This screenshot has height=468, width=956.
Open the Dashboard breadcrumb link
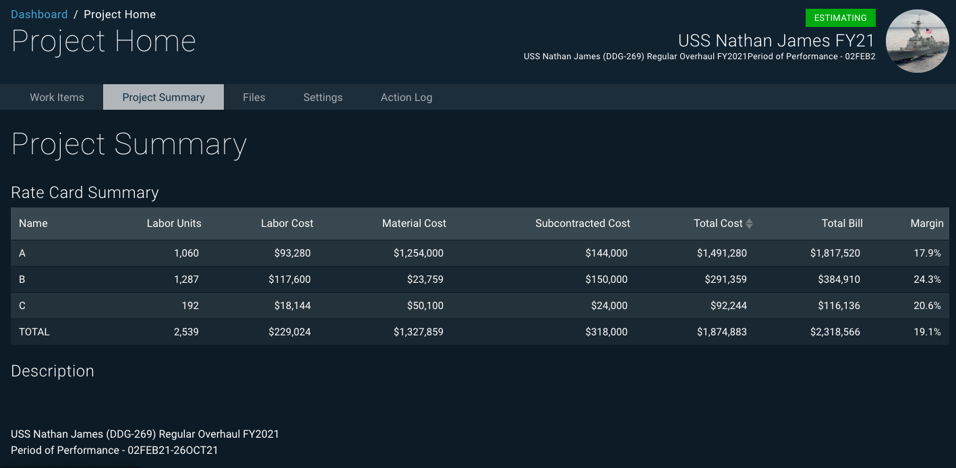39,14
